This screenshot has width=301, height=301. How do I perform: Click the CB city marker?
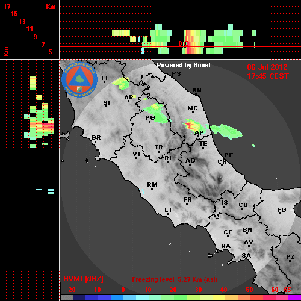pos(242,209)
